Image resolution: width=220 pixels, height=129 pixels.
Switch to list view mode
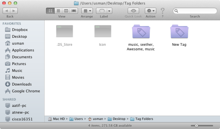tap(58, 11)
